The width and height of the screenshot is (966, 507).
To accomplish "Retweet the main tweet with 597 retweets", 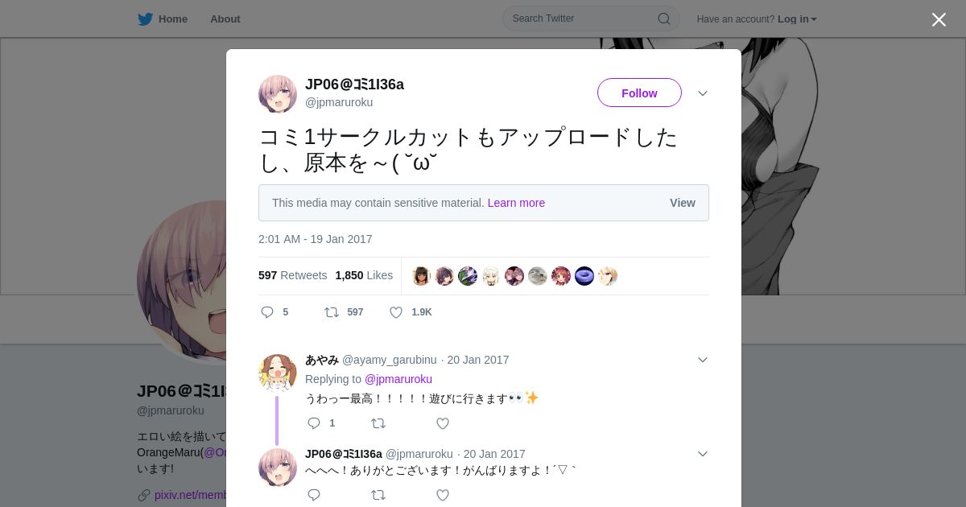I will point(332,312).
